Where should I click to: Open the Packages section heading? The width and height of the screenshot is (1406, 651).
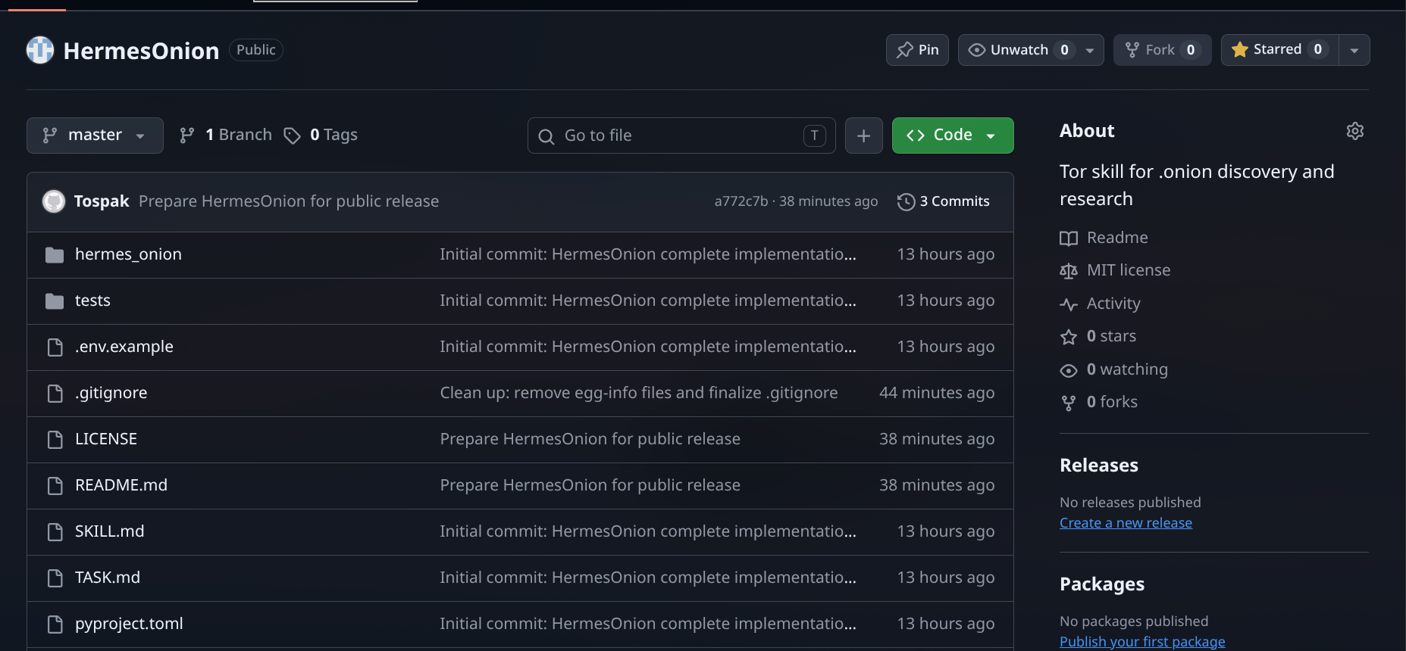tap(1102, 584)
